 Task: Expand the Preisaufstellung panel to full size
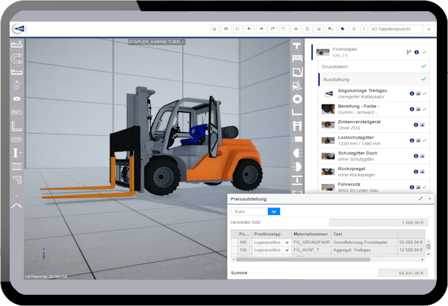point(421,199)
